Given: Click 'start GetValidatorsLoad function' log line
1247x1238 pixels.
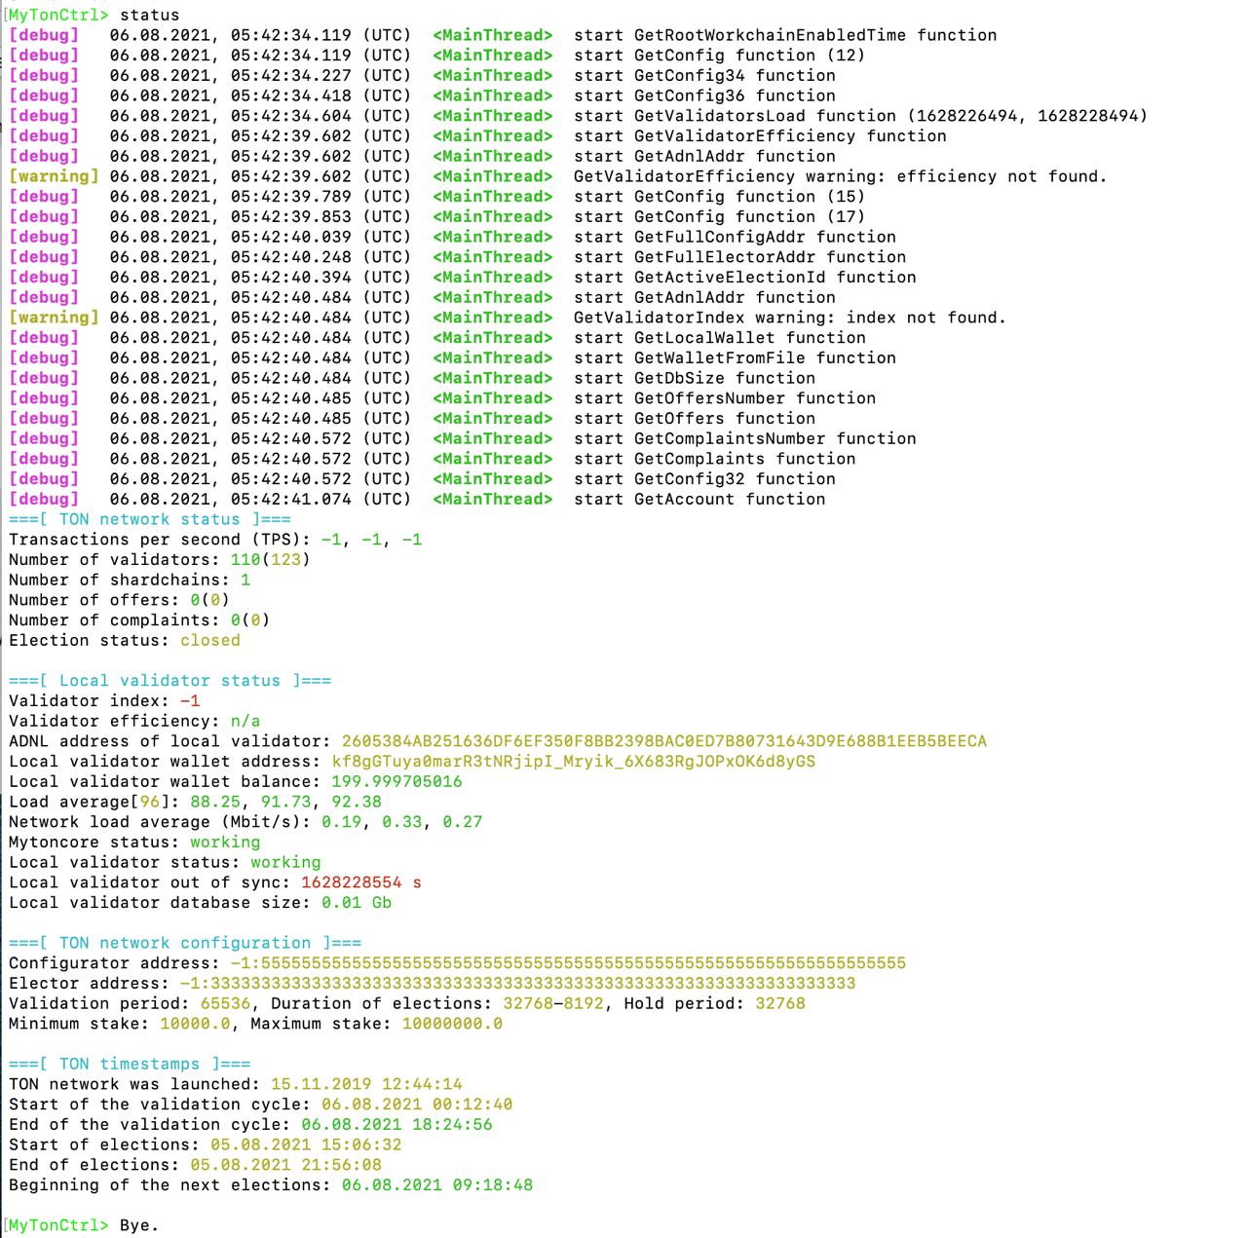Looking at the screenshot, I should pyautogui.click(x=860, y=116).
